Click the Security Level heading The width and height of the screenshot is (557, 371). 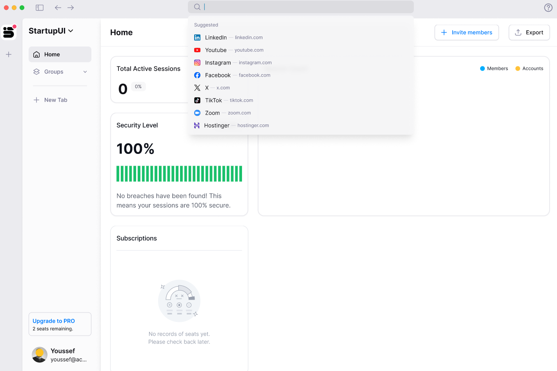(137, 125)
